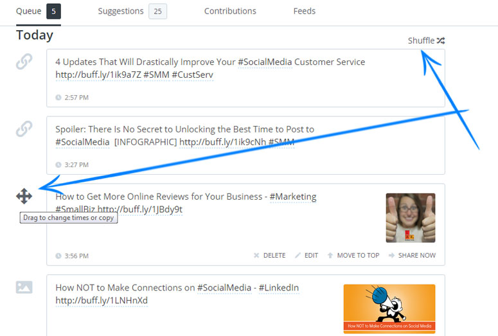Click the Suggestions count badge 25
The image size is (498, 336).
158,12
